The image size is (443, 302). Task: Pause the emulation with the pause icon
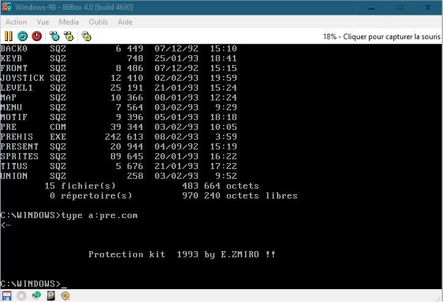pos(9,36)
